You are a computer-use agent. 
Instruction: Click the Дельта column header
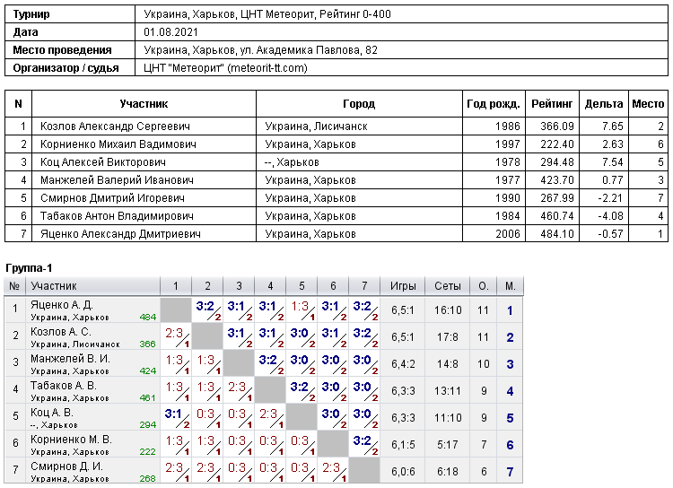click(604, 104)
